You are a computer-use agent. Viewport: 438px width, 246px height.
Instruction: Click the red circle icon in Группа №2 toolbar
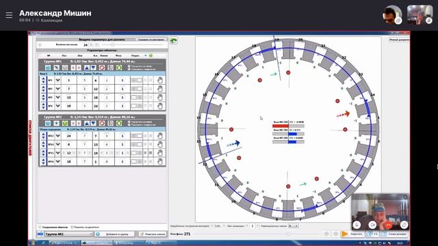point(102,123)
